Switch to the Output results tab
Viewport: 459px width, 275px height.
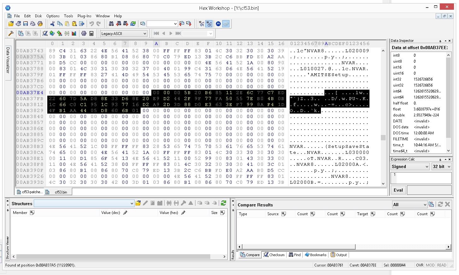coord(339,255)
